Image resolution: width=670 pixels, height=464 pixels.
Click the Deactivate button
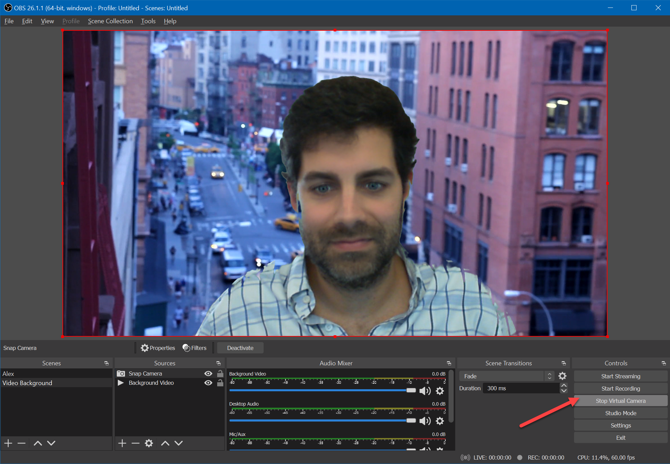click(240, 348)
